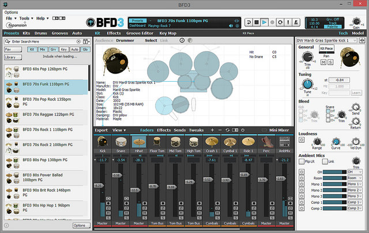The height and width of the screenshot is (233, 369).
Task: Toggle Snare bleed Off checkbox
Action: click(328, 111)
